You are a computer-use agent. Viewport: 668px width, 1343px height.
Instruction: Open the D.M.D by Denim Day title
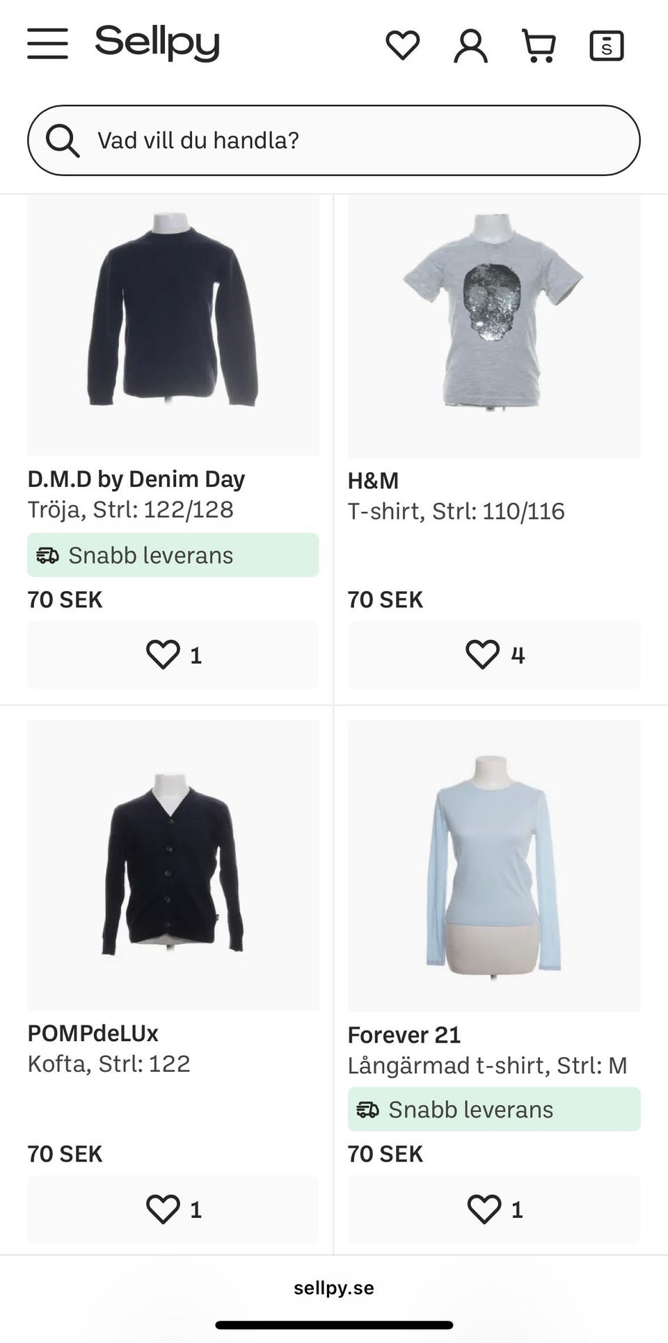click(x=136, y=479)
